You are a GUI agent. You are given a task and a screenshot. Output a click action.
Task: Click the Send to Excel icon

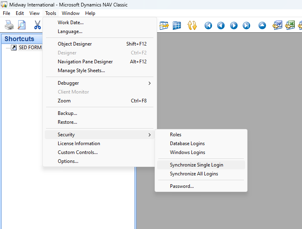coord(290,25)
